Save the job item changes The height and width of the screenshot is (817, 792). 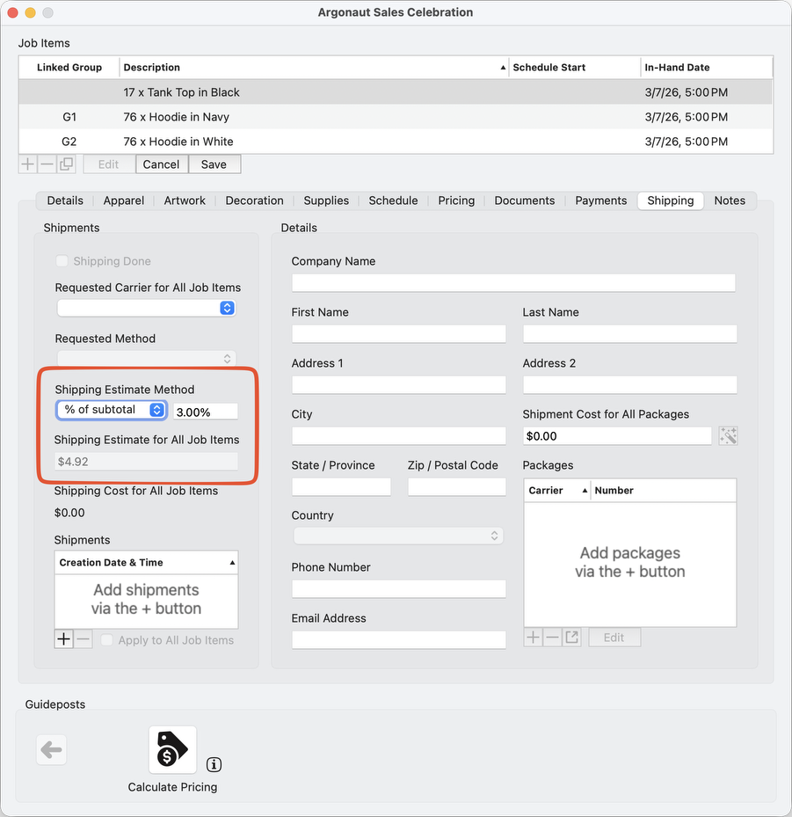point(214,164)
